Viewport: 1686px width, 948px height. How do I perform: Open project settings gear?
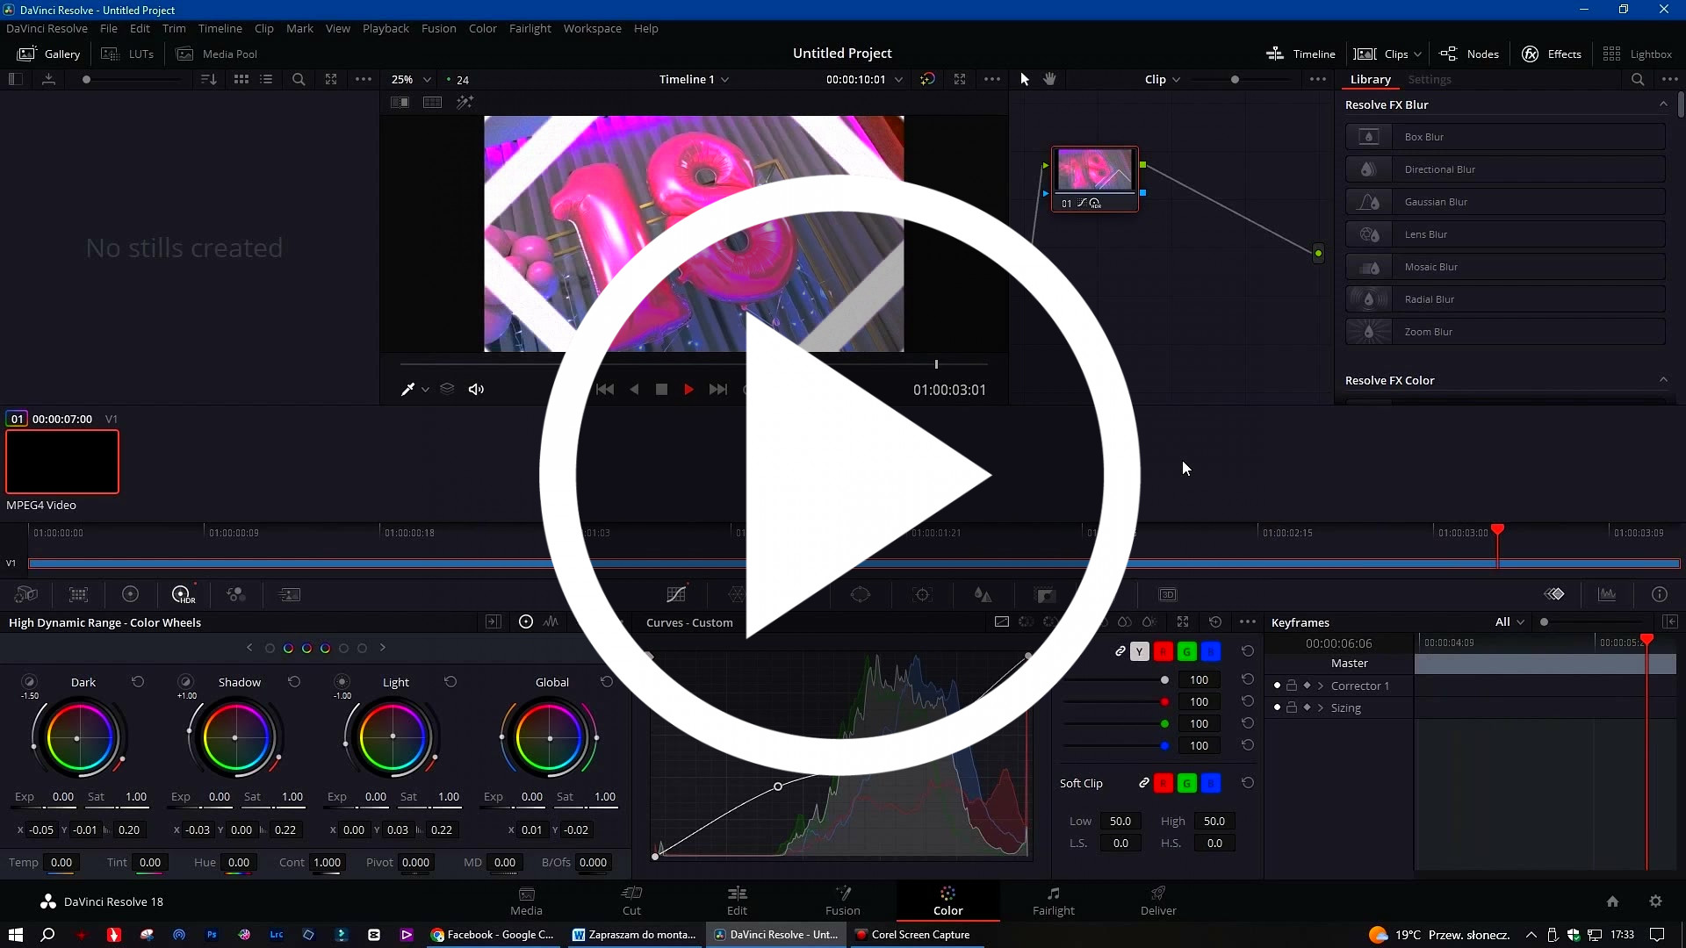coord(1655,901)
